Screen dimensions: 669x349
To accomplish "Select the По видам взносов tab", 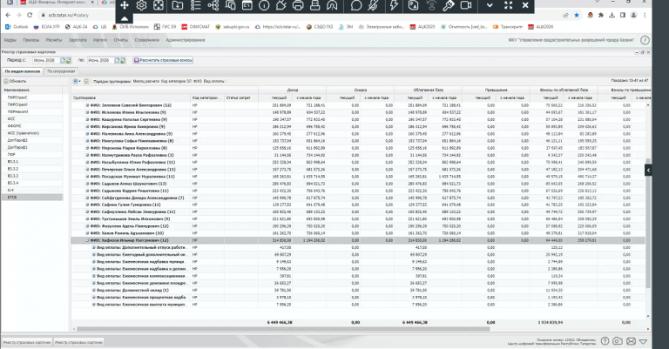I will pos(22,71).
